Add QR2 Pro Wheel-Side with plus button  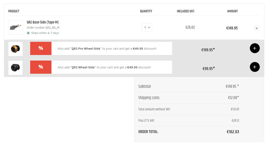[x=255, y=48]
